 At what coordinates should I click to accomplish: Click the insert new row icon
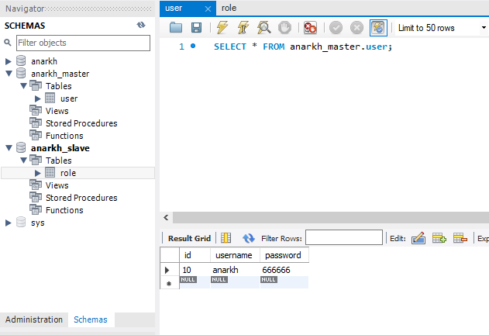[439, 238]
